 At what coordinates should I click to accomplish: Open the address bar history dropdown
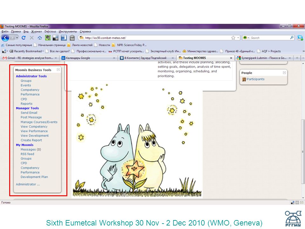(x=238, y=38)
